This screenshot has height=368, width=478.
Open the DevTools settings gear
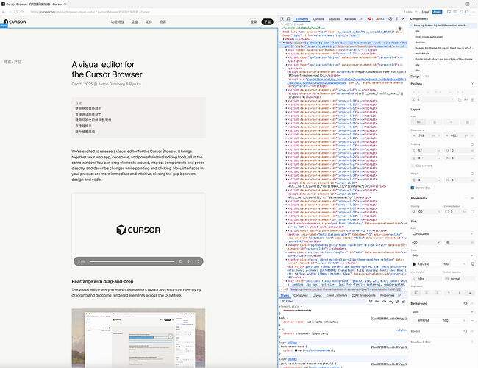390,19
